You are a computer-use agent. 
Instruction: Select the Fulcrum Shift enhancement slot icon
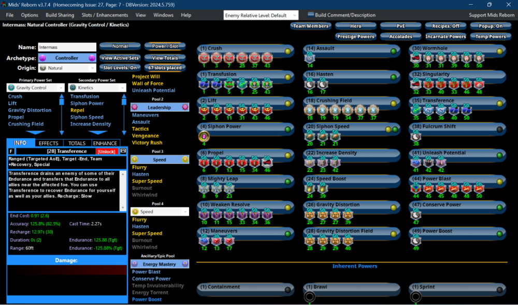(x=415, y=136)
